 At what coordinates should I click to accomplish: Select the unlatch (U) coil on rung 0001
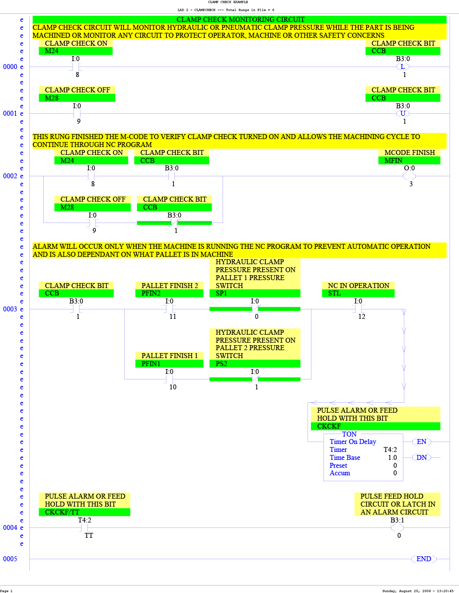[x=402, y=113]
